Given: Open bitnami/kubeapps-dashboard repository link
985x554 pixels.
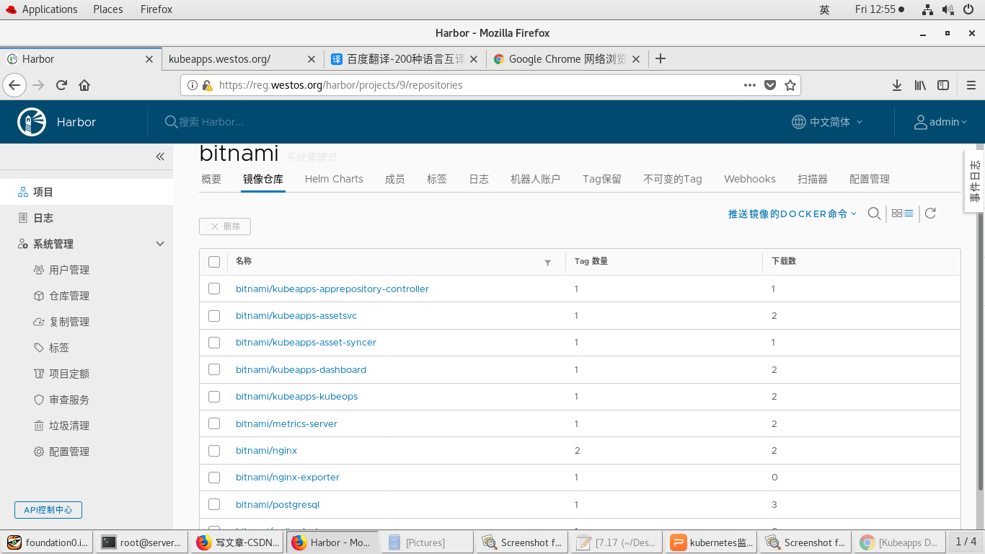Looking at the screenshot, I should (301, 369).
